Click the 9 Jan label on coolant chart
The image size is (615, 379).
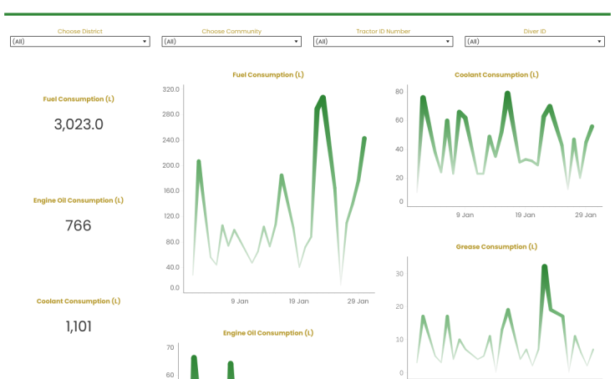[465, 215]
